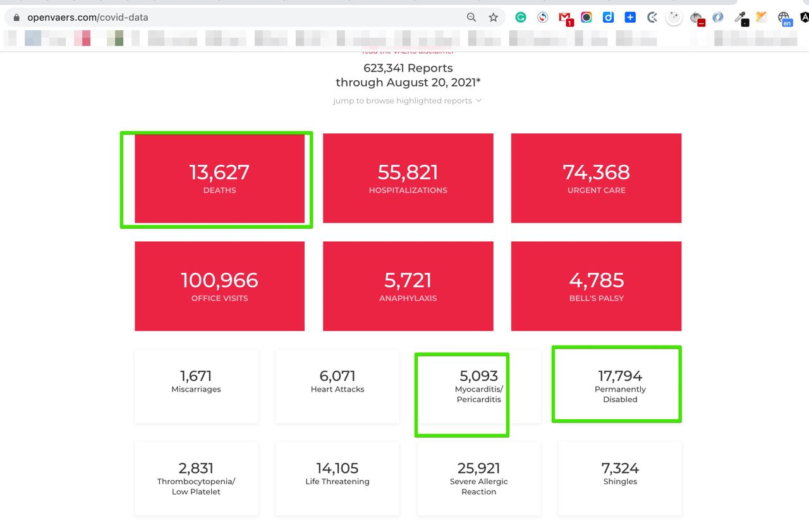Open the 55,821 Hospitalizations tile

click(408, 178)
